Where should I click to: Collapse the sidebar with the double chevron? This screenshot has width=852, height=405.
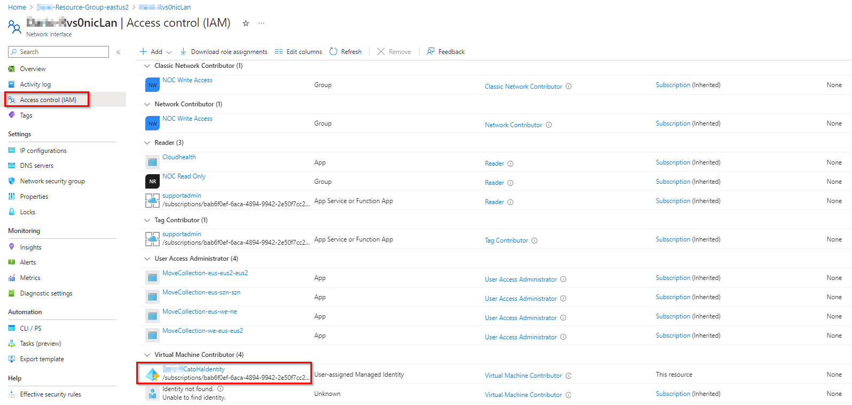(x=119, y=52)
